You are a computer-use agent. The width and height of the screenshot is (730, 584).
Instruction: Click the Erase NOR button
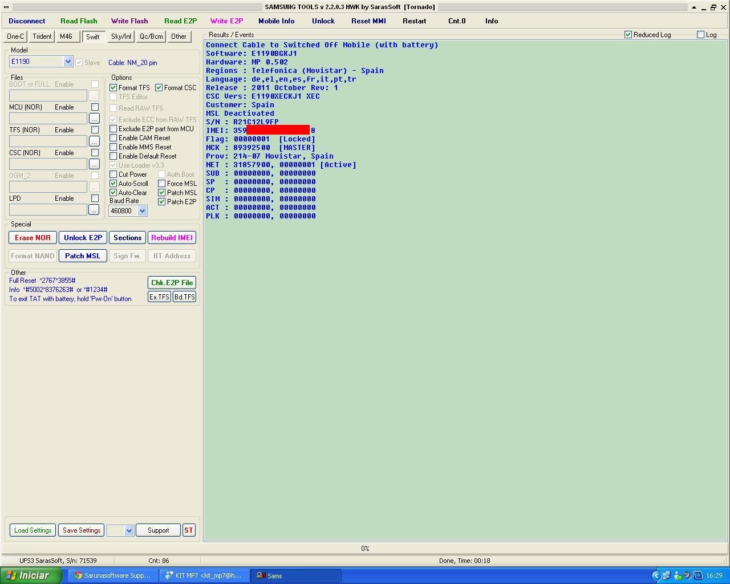tap(33, 238)
